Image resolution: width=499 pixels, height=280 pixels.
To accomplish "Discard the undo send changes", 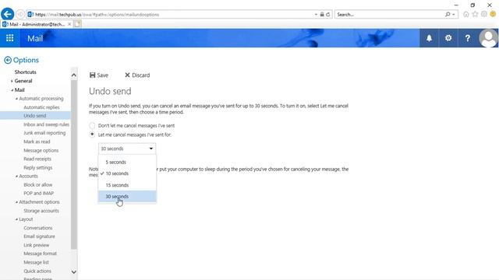I will tap(137, 75).
